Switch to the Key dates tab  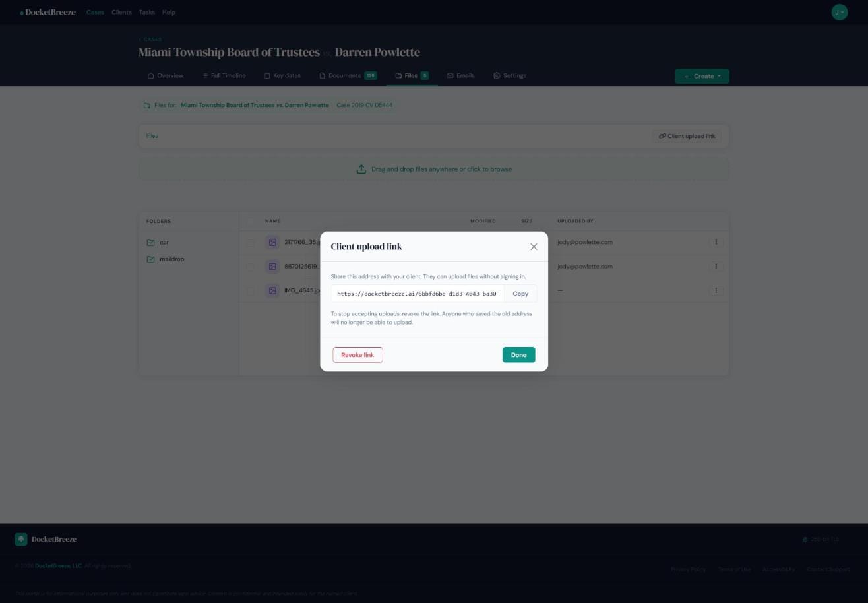pyautogui.click(x=282, y=75)
